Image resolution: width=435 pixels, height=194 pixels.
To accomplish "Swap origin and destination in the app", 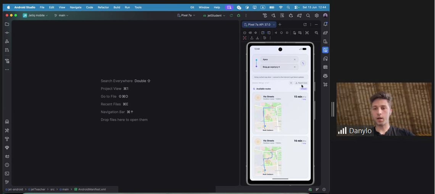I will (x=303, y=63).
